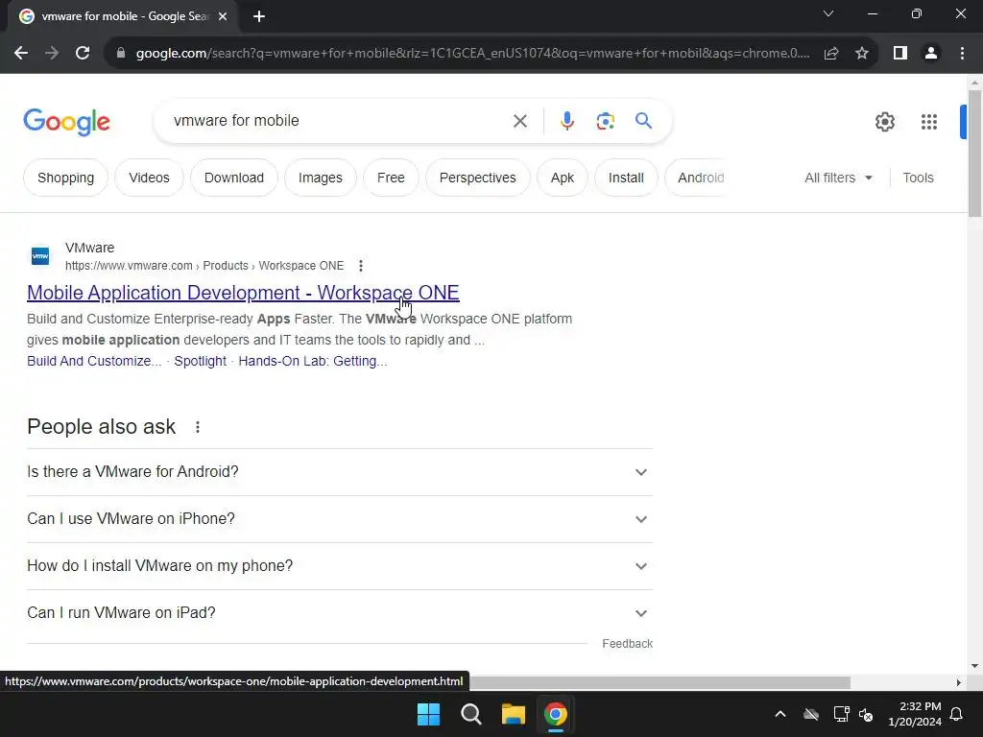Open clock showing 2:32 PM
This screenshot has width=983, height=737.
[x=915, y=714]
